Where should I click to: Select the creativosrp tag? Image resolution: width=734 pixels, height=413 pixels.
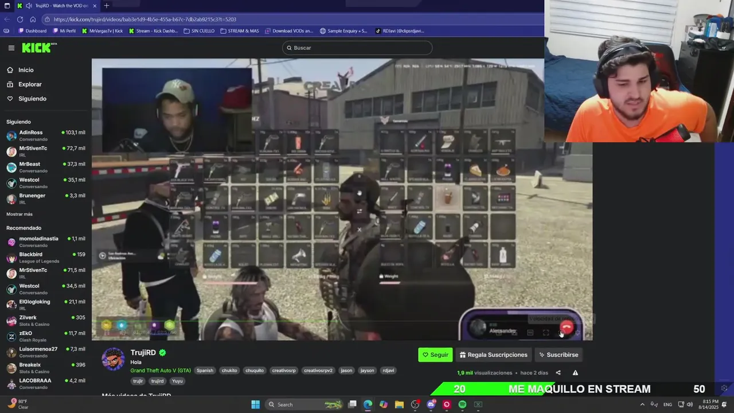point(284,371)
